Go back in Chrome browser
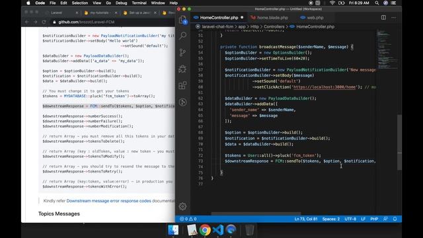The width and height of the screenshot is (423, 238). [26, 22]
